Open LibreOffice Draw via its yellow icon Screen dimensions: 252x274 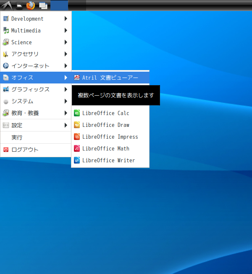click(77, 125)
